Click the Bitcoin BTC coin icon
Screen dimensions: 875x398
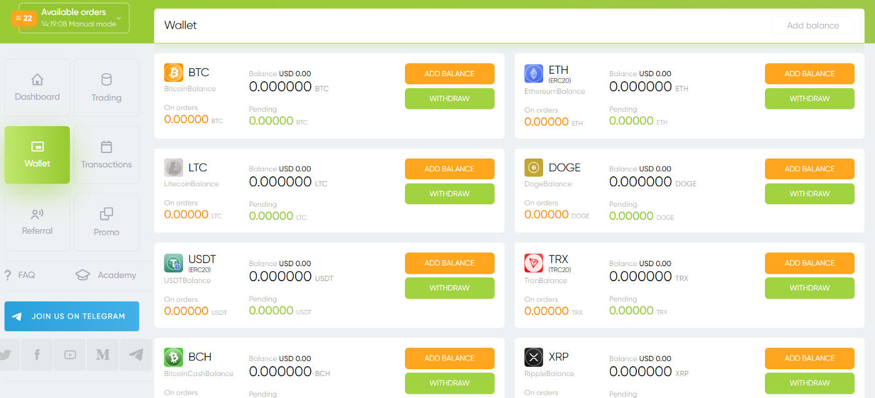[x=174, y=73]
